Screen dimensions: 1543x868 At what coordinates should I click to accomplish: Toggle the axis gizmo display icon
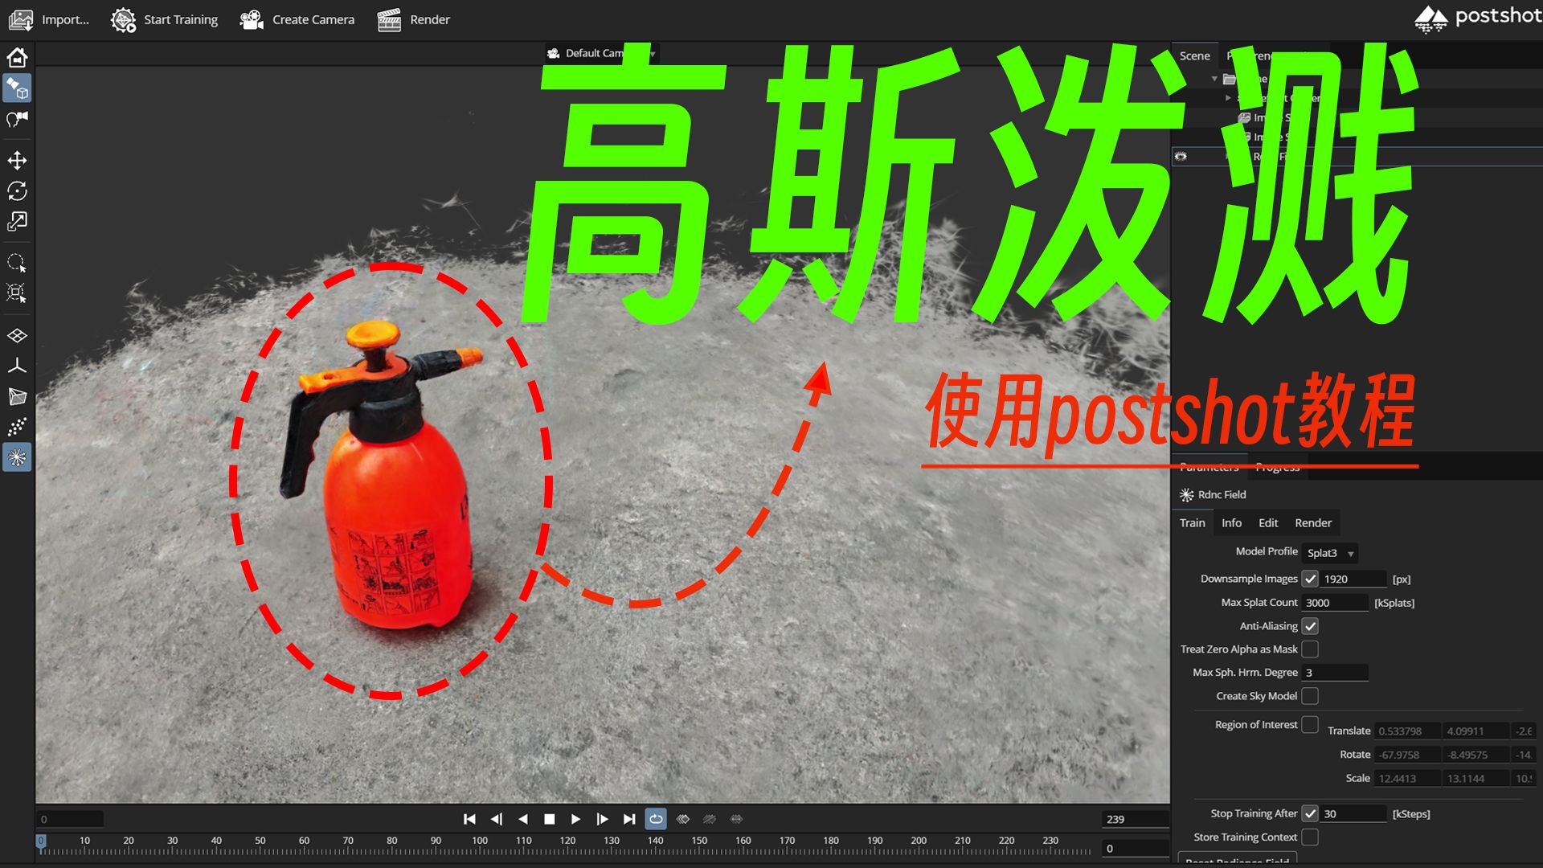[x=17, y=366]
